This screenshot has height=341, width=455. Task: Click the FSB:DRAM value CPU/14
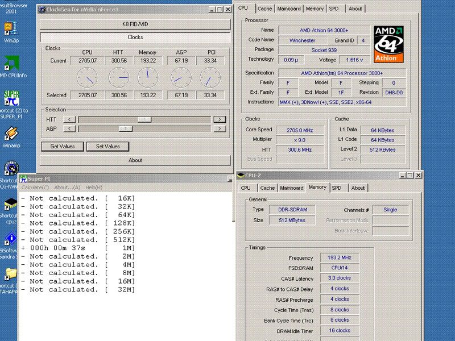pyautogui.click(x=340, y=268)
